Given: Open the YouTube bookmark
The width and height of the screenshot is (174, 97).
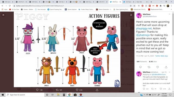Looking at the screenshot, I should click(x=14, y=9).
